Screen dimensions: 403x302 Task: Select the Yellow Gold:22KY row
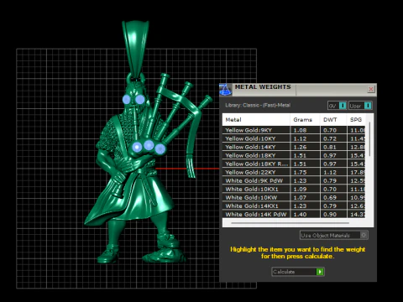point(294,172)
